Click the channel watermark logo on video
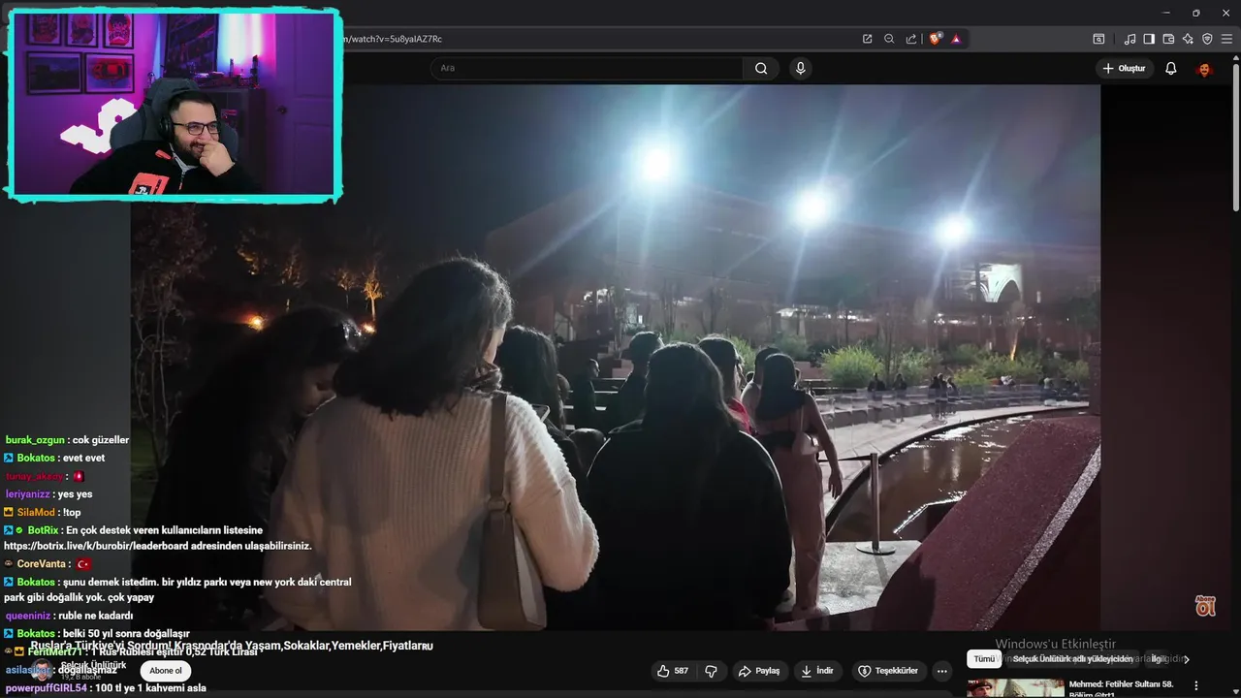1241x698 pixels. coord(1205,606)
